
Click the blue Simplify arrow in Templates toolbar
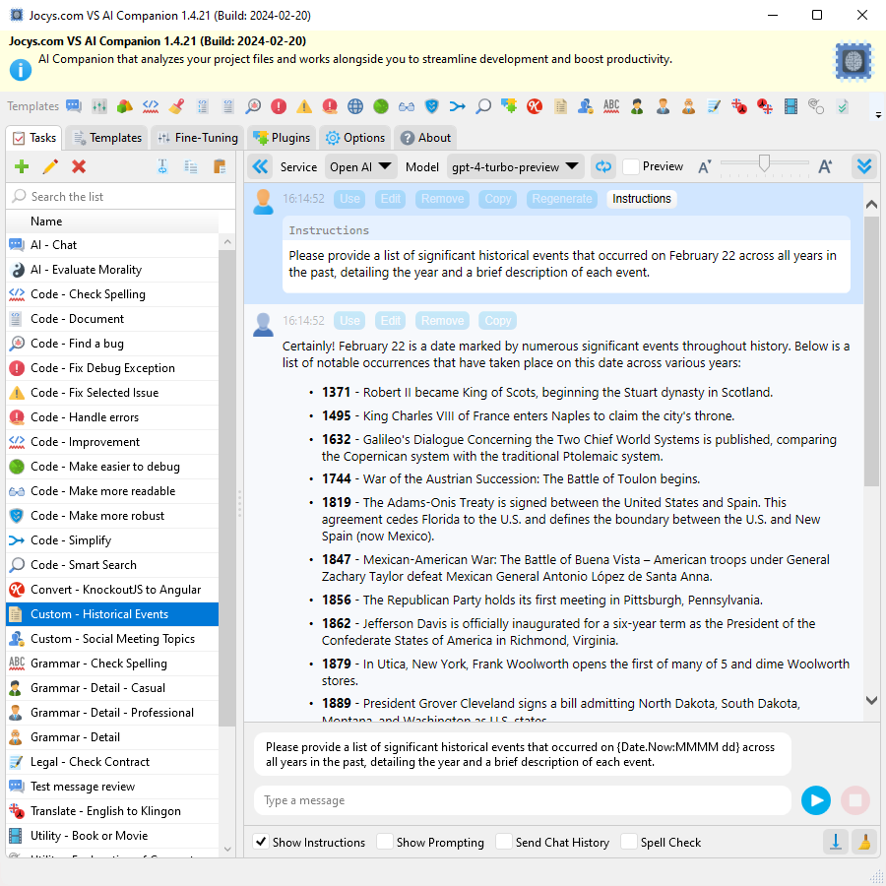point(457,106)
